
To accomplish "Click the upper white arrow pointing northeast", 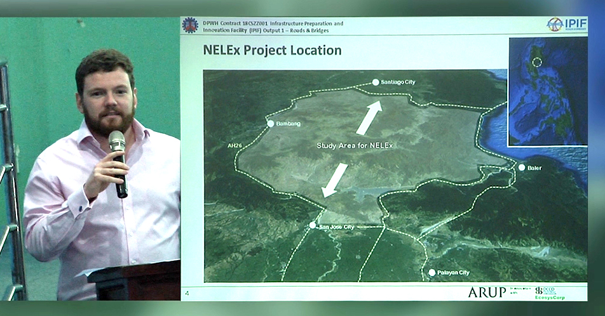I will (x=369, y=118).
